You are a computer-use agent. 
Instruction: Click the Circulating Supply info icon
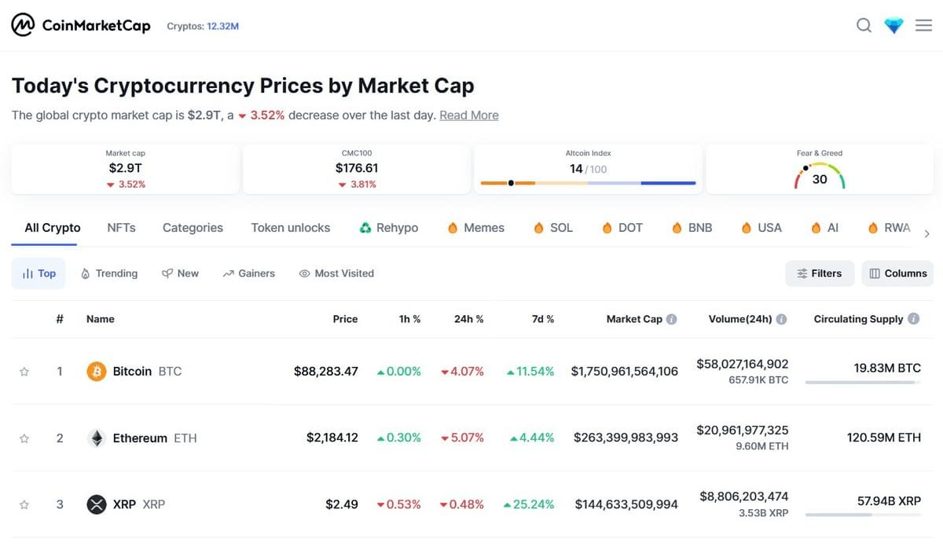(x=913, y=319)
